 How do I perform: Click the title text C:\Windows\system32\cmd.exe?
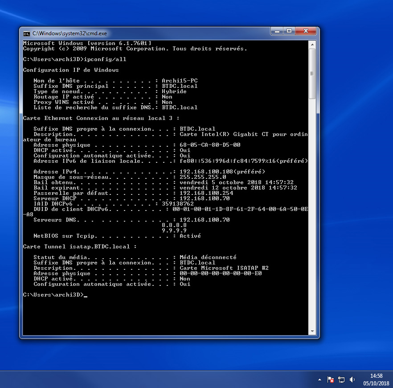(x=70, y=33)
